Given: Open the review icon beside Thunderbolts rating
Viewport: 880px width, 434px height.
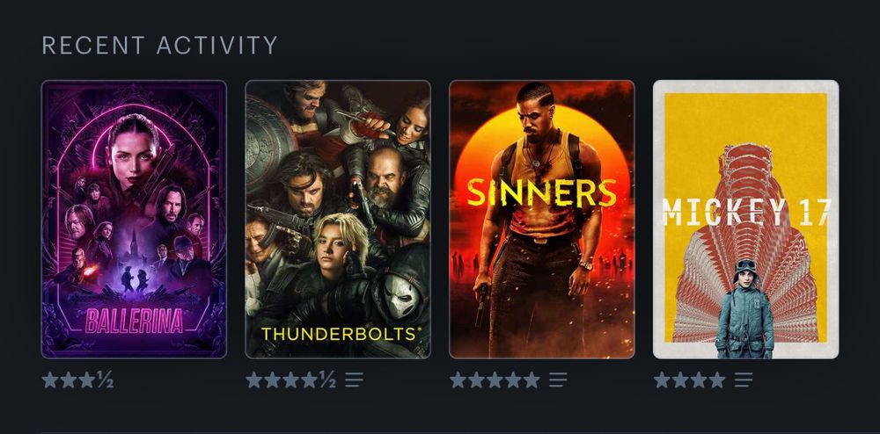Looking at the screenshot, I should point(354,380).
